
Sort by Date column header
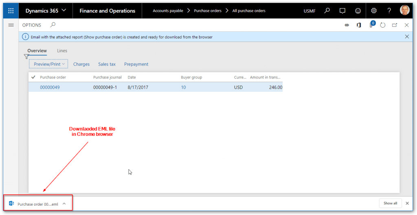(132, 77)
